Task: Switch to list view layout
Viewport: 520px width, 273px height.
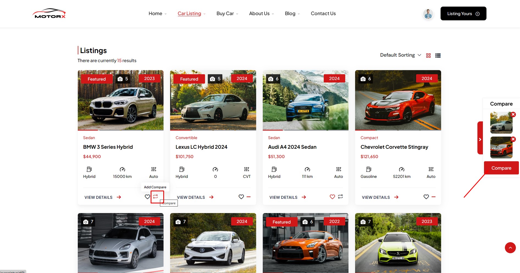Action: pos(438,56)
